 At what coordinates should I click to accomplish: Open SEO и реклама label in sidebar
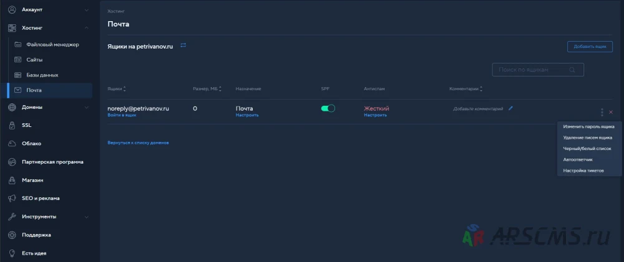click(x=41, y=198)
